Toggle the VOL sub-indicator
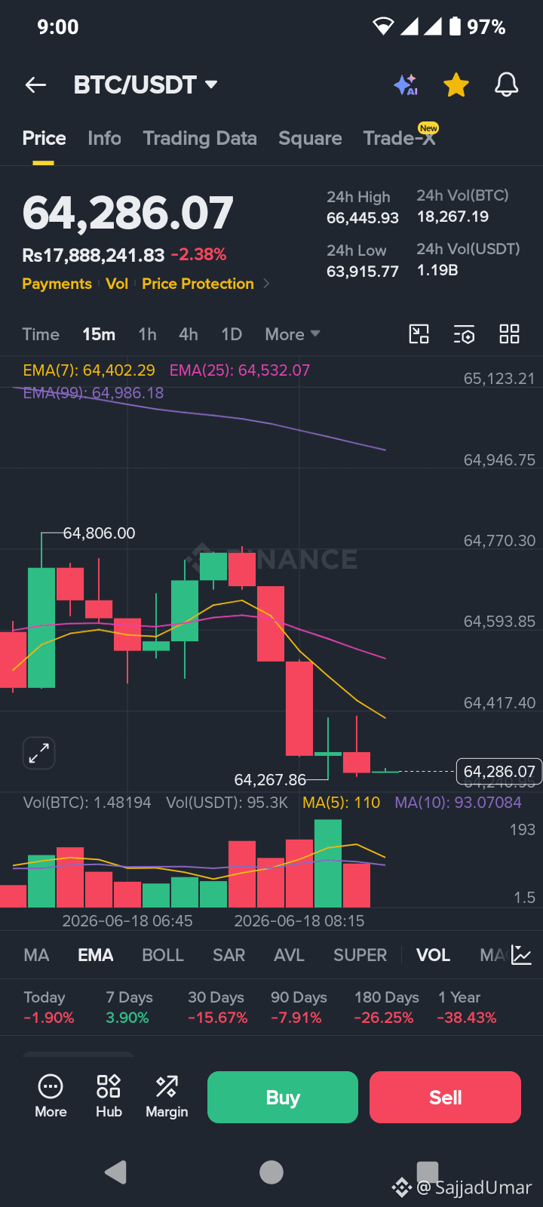This screenshot has width=543, height=1207. click(434, 955)
